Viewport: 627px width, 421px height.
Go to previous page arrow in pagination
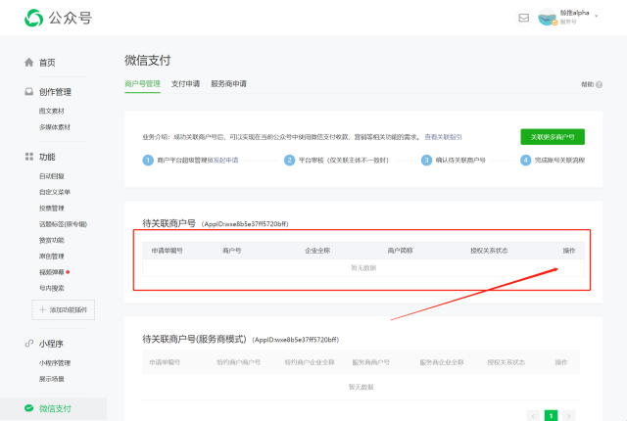tap(533, 416)
